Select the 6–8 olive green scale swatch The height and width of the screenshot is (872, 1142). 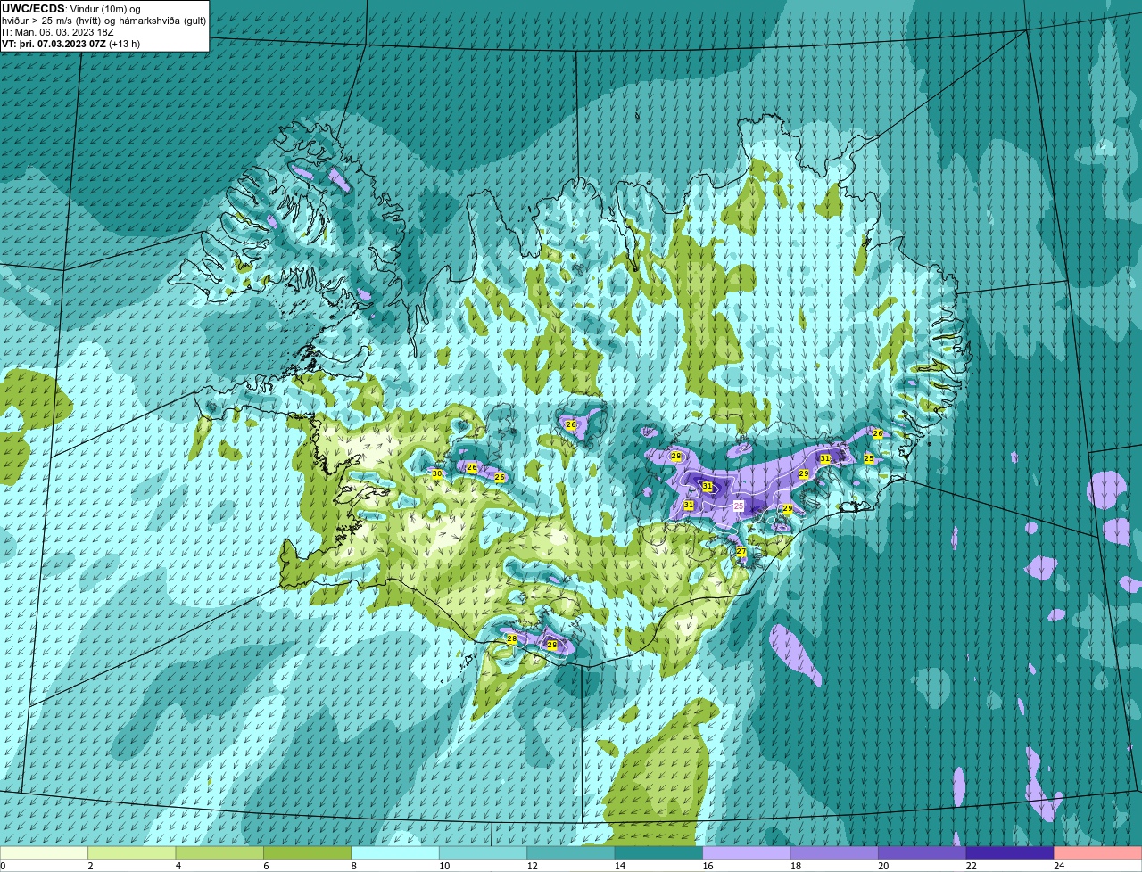(x=307, y=852)
